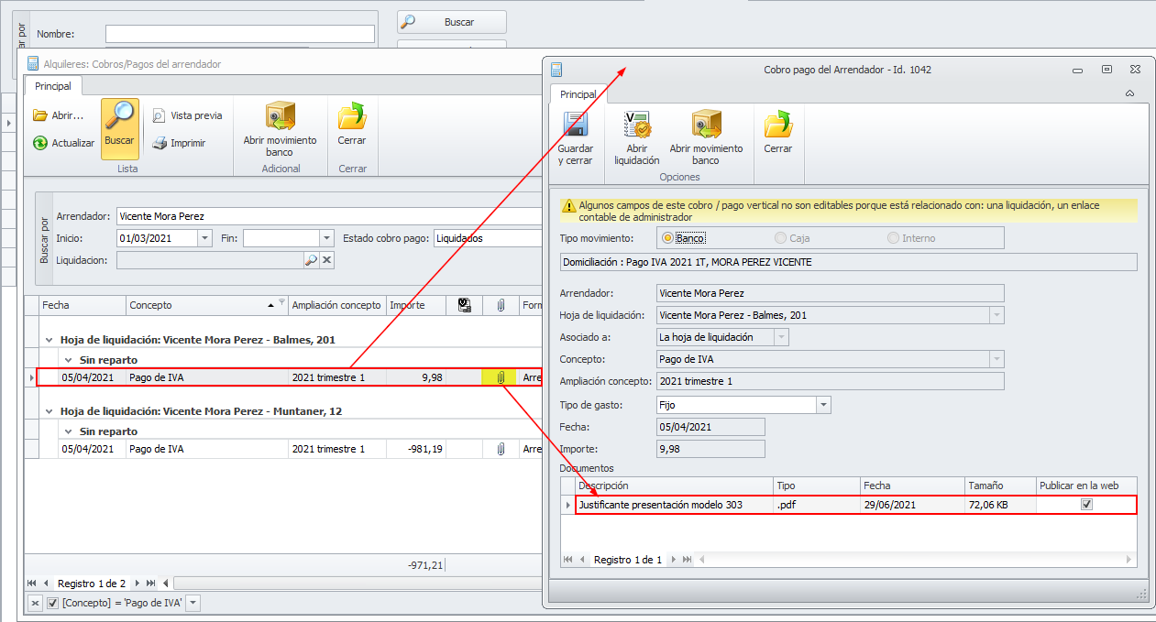Open the Concepto dropdown in Cobro pago
This screenshot has height=622, width=1156.
click(x=996, y=359)
